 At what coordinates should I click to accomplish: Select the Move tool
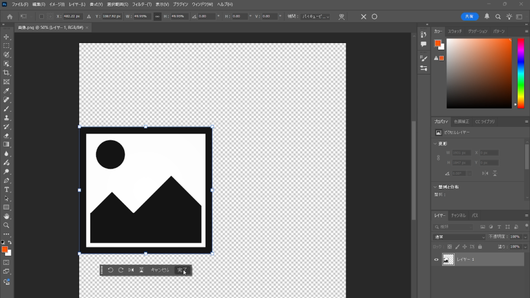[6, 37]
